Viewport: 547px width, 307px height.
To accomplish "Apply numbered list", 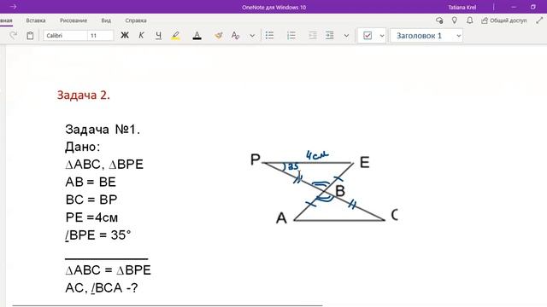I will pos(291,35).
